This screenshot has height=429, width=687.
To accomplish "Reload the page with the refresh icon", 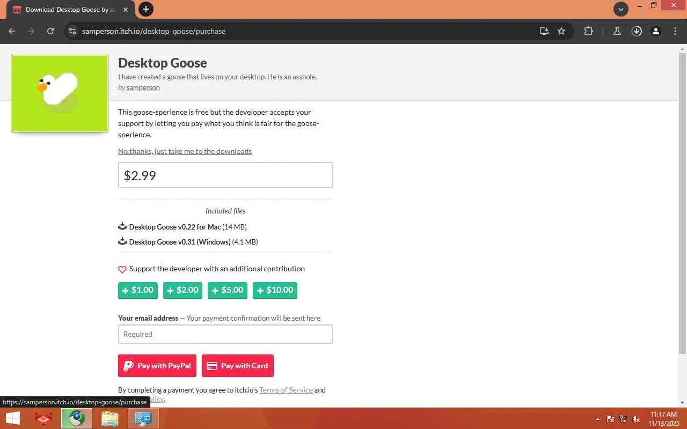I will coord(50,31).
